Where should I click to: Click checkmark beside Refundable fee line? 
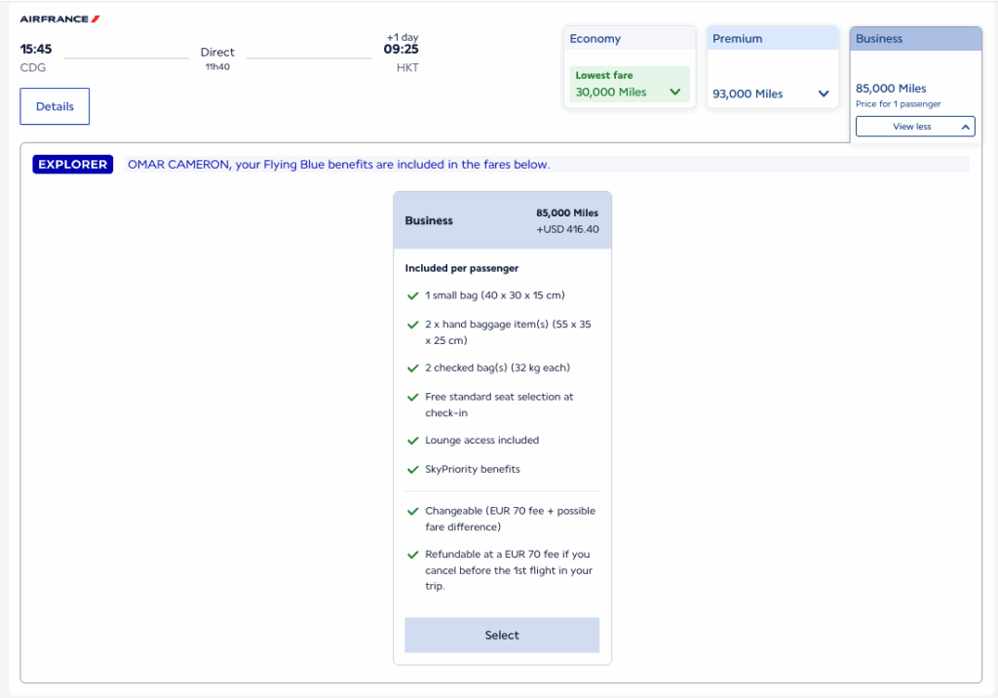[x=412, y=555]
